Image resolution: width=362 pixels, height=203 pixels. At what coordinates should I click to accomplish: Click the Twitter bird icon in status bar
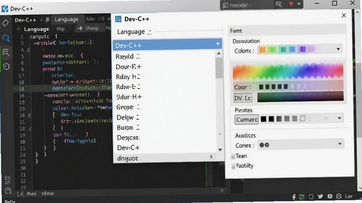(320, 196)
